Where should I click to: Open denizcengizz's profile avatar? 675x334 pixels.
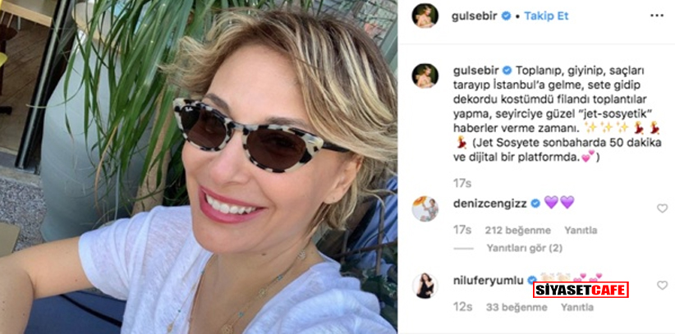tap(425, 208)
